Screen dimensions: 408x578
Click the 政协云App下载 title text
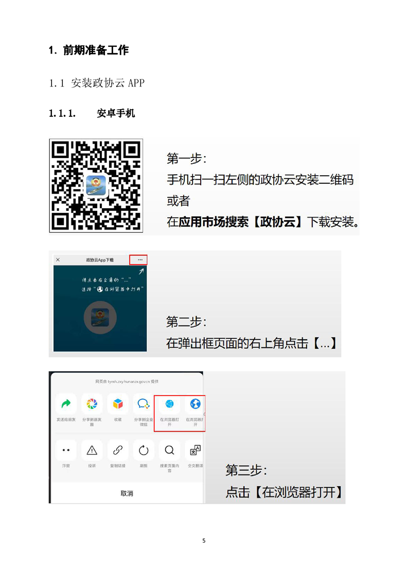100,260
